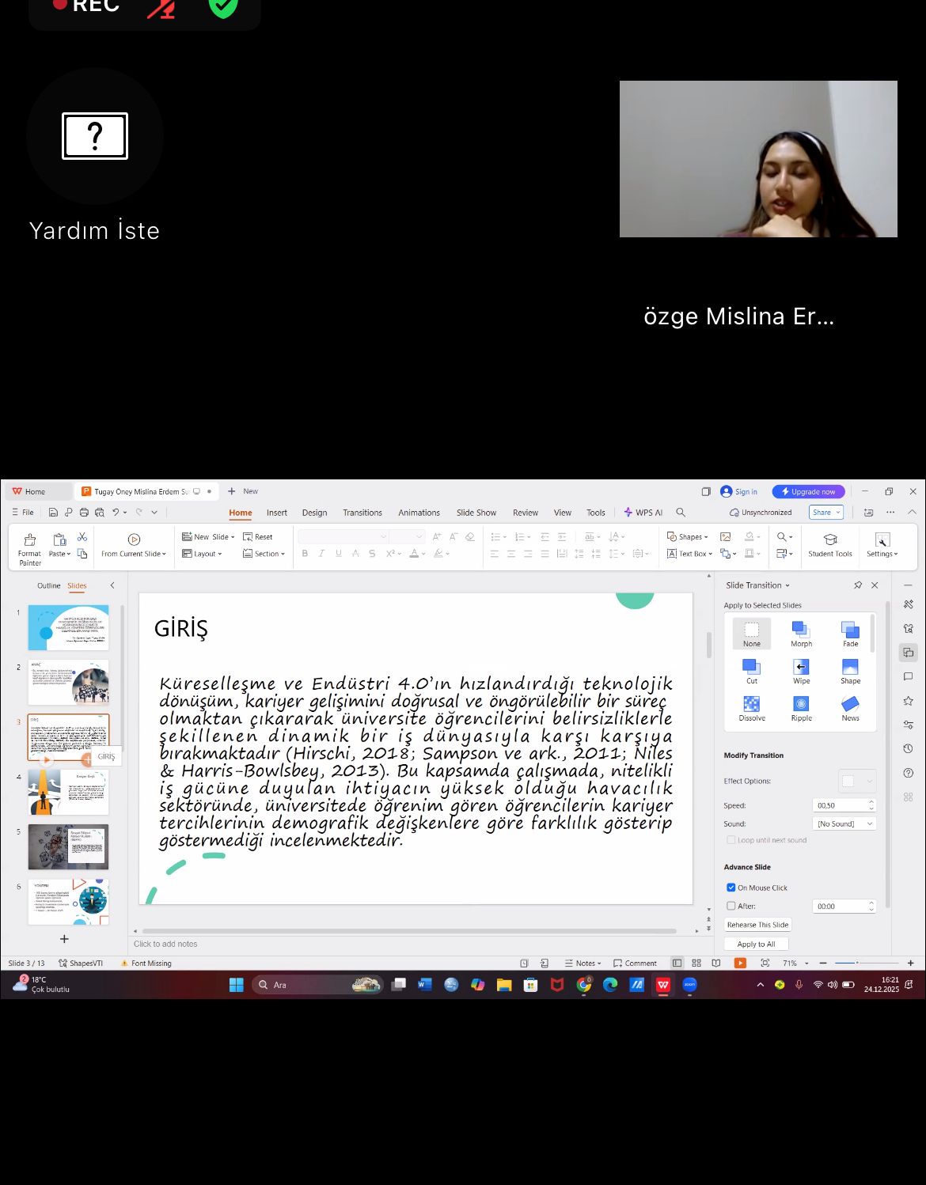Open the Sound dropdown showing No Sound
This screenshot has height=1185, width=926.
tap(844, 823)
